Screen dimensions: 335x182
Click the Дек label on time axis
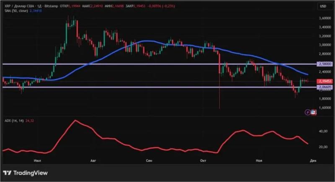point(312,160)
